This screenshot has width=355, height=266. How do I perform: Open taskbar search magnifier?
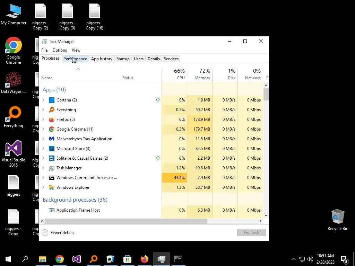[x=25, y=259]
